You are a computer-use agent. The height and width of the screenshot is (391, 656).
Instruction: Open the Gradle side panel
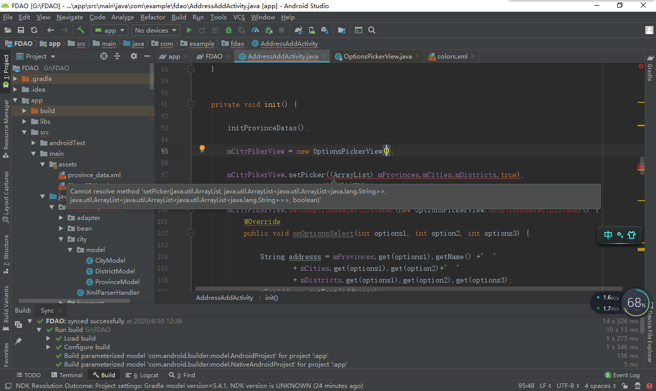(x=650, y=67)
